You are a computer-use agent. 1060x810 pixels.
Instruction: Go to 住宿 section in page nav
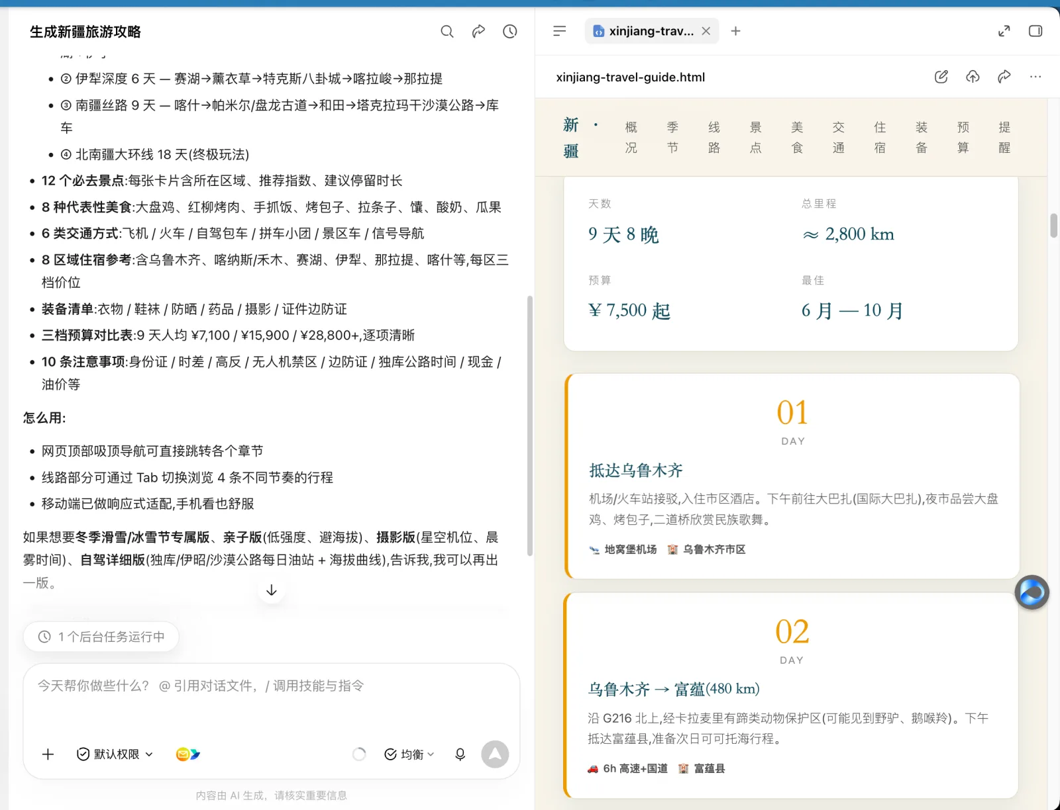880,137
